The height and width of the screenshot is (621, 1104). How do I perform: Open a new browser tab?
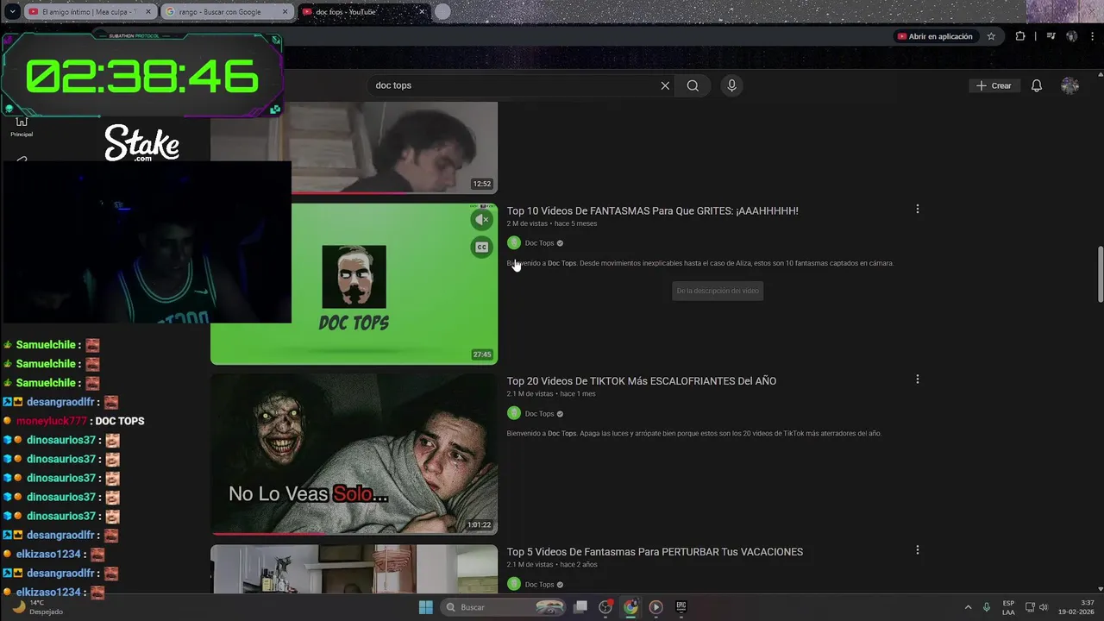(x=442, y=12)
